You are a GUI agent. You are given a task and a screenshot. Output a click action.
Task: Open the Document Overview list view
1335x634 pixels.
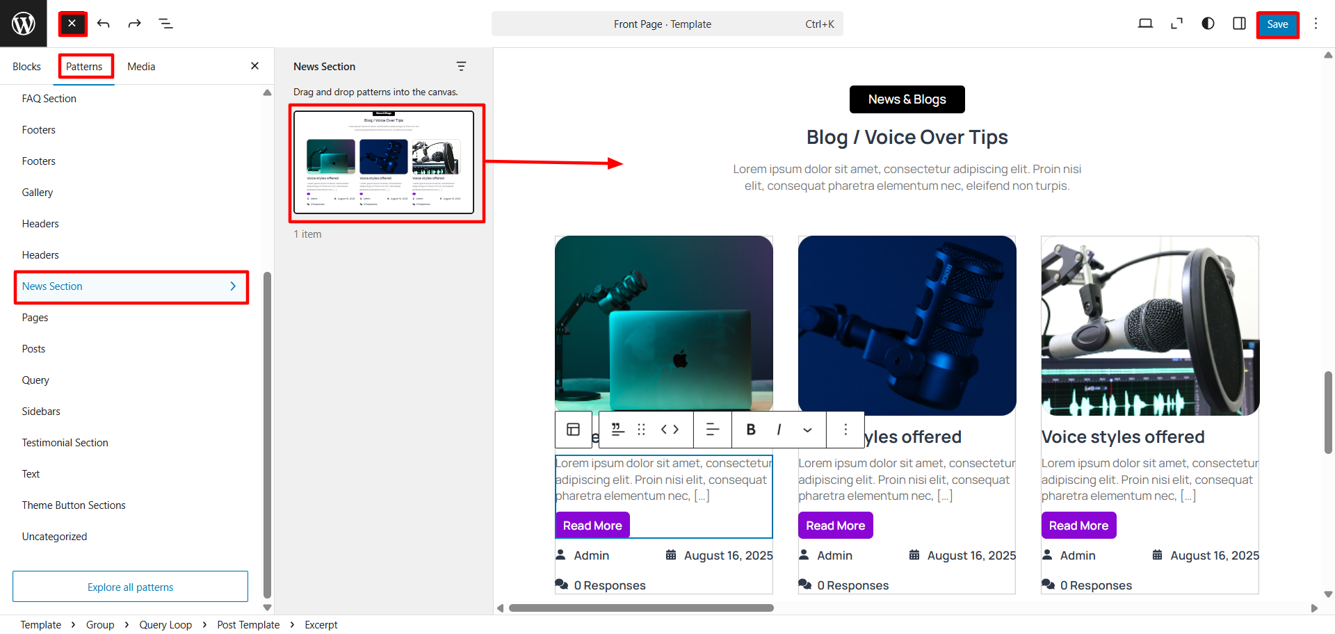(165, 24)
